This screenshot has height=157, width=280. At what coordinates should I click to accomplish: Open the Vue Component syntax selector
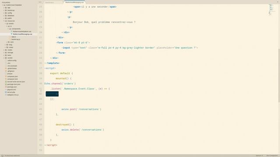pos(272,156)
